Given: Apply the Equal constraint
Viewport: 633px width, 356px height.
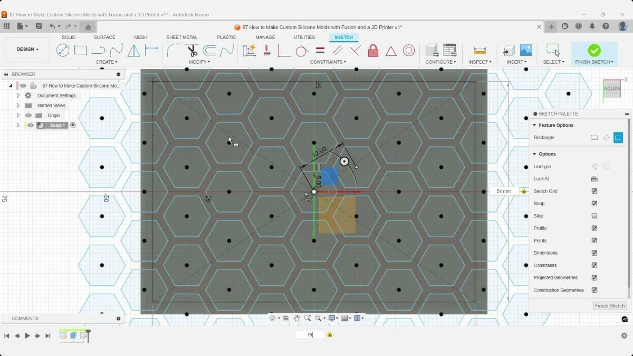Looking at the screenshot, I should pyautogui.click(x=320, y=50).
